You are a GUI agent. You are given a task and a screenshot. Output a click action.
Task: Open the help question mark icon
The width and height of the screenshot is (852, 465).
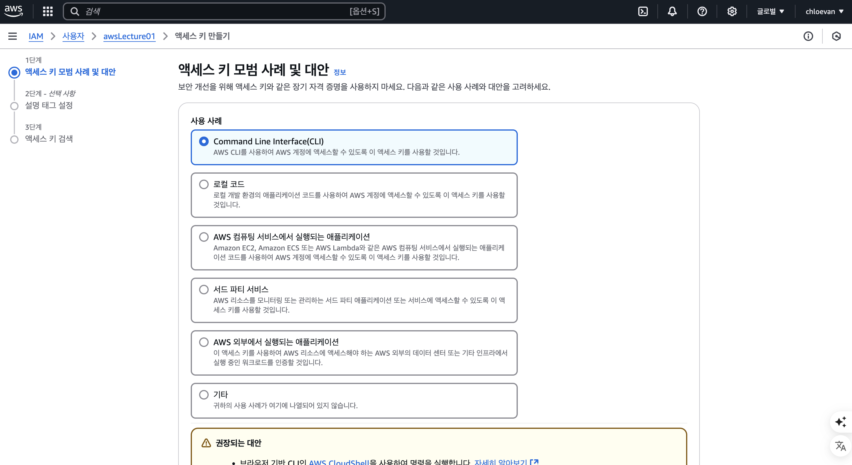click(x=702, y=12)
